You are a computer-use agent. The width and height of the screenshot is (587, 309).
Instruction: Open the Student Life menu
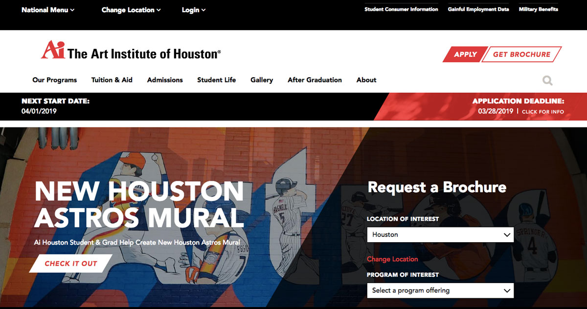(217, 80)
